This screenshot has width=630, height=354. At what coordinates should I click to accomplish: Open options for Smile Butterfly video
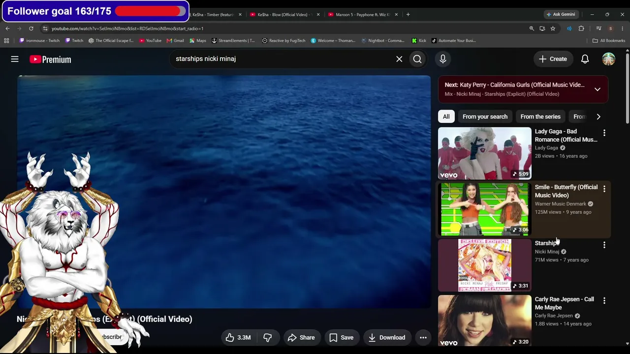pyautogui.click(x=604, y=189)
